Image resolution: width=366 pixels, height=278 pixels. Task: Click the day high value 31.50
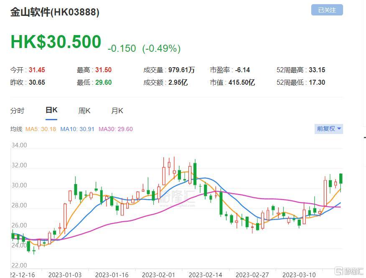tap(103, 70)
